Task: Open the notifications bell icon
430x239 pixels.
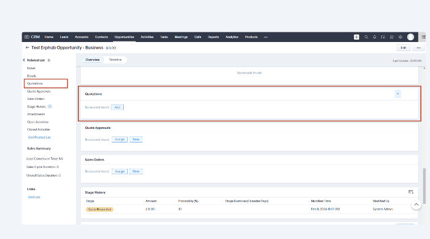Action: tap(374, 37)
